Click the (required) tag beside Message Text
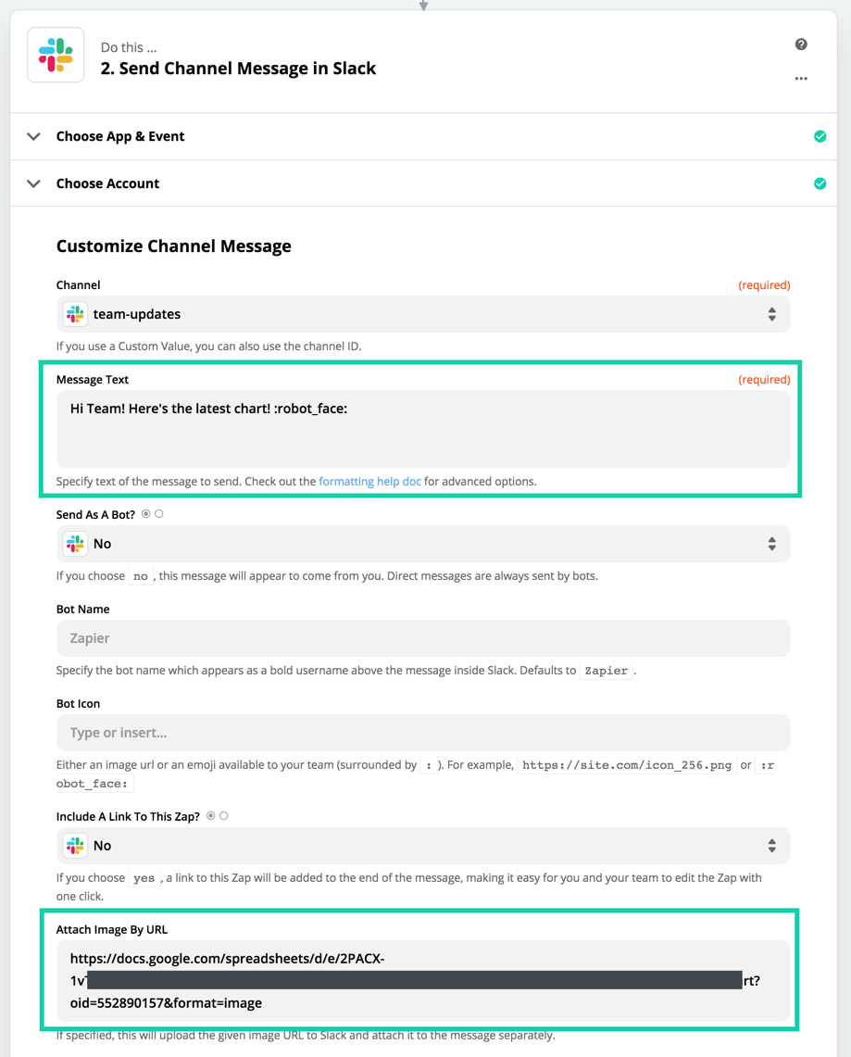851x1057 pixels. 764,380
